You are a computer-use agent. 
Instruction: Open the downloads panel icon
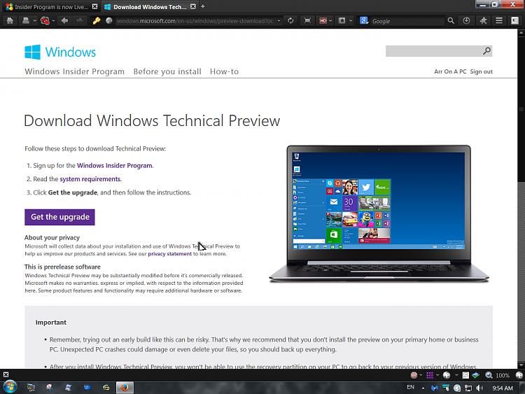(x=466, y=21)
